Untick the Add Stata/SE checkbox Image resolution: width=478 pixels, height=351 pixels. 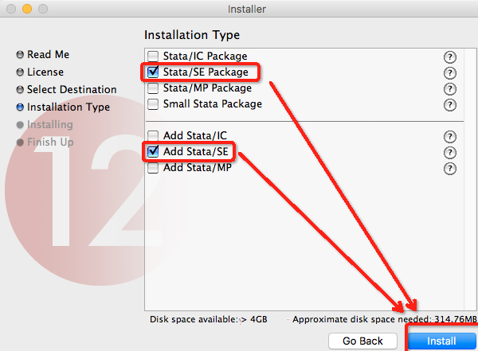(153, 151)
